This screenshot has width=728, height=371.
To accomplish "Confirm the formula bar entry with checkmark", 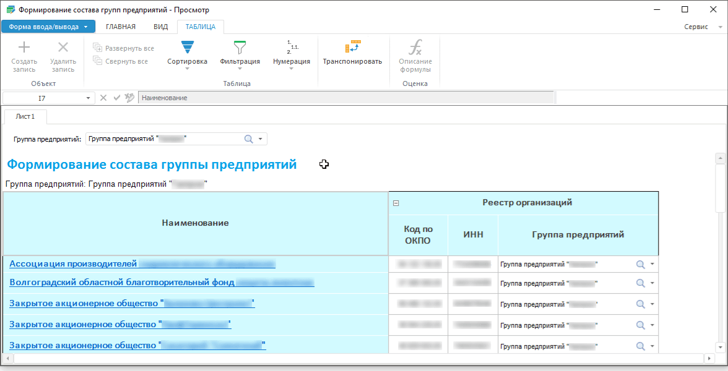I will (116, 98).
